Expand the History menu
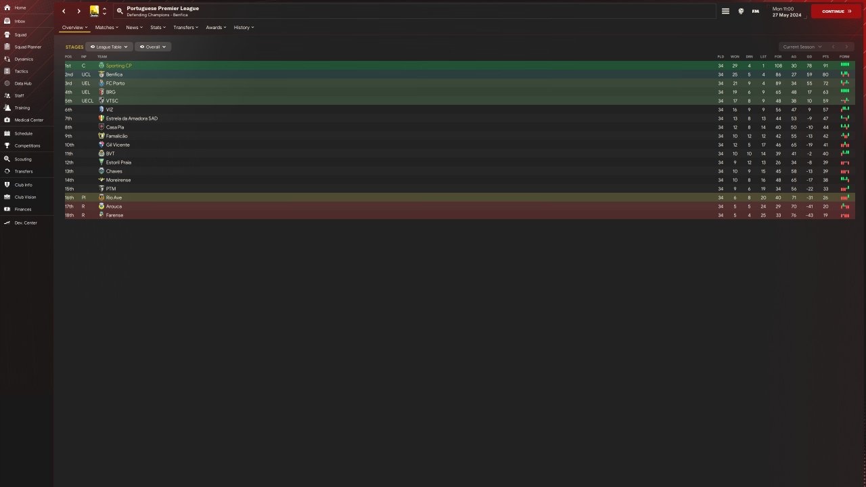This screenshot has height=487, width=866. [x=244, y=28]
